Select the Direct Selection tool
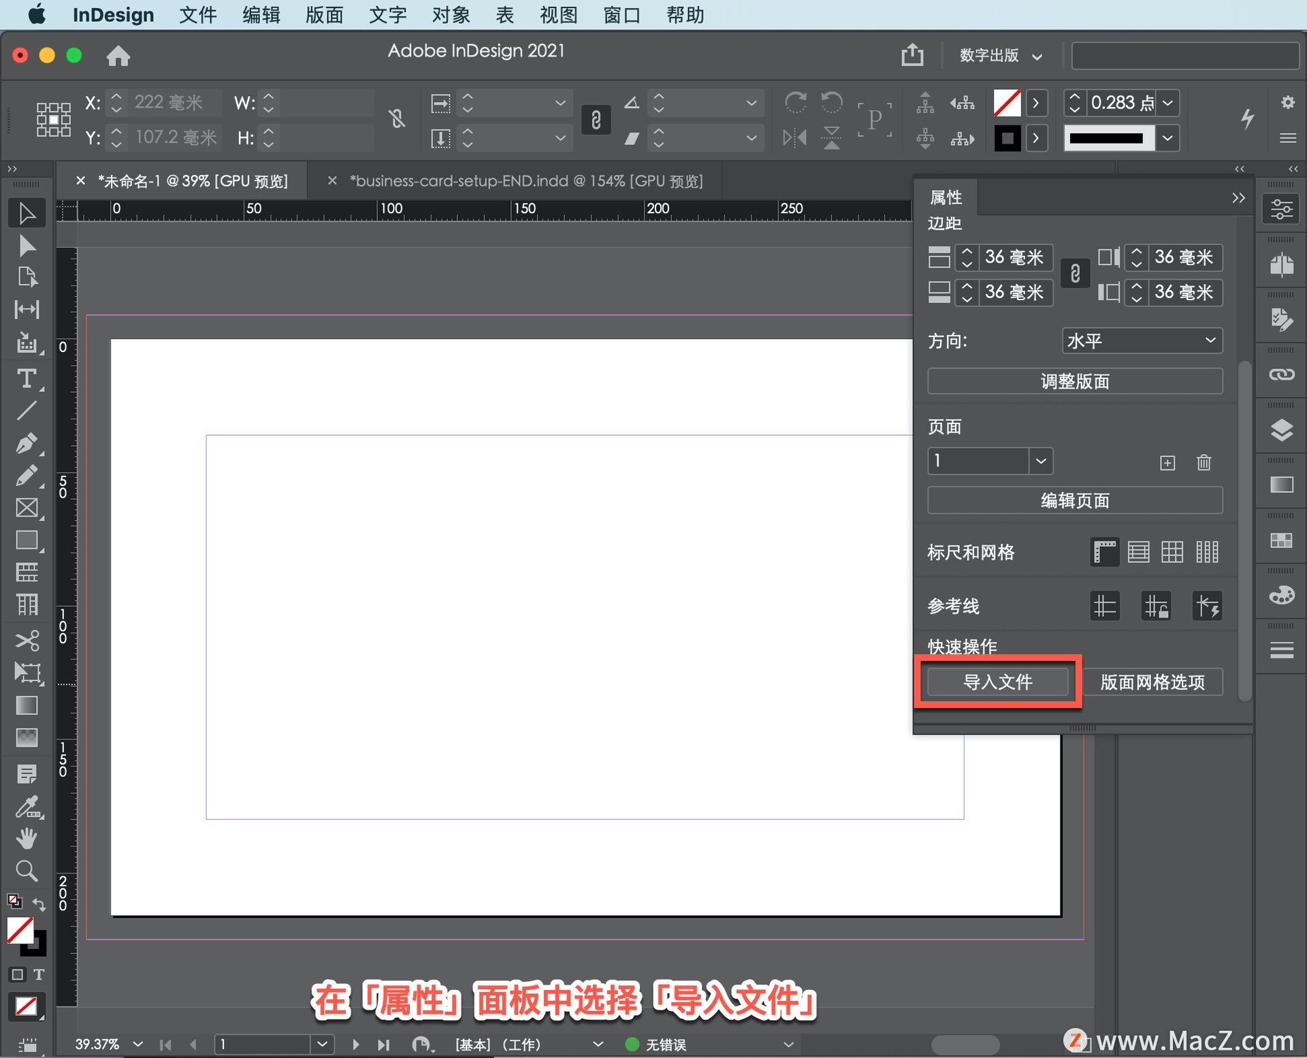The height and width of the screenshot is (1058, 1307). click(27, 245)
